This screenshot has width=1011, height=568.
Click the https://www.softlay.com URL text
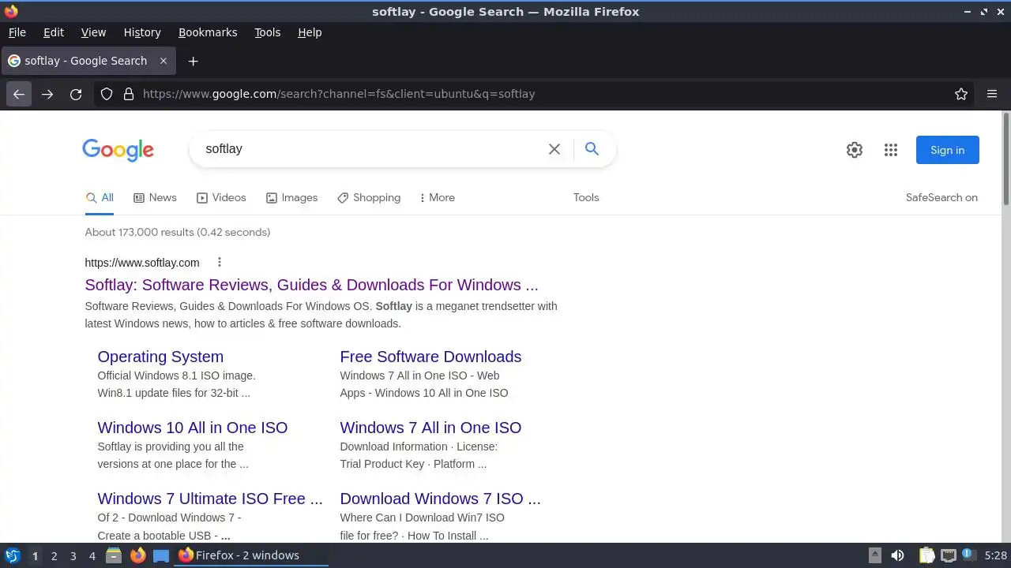tap(142, 263)
